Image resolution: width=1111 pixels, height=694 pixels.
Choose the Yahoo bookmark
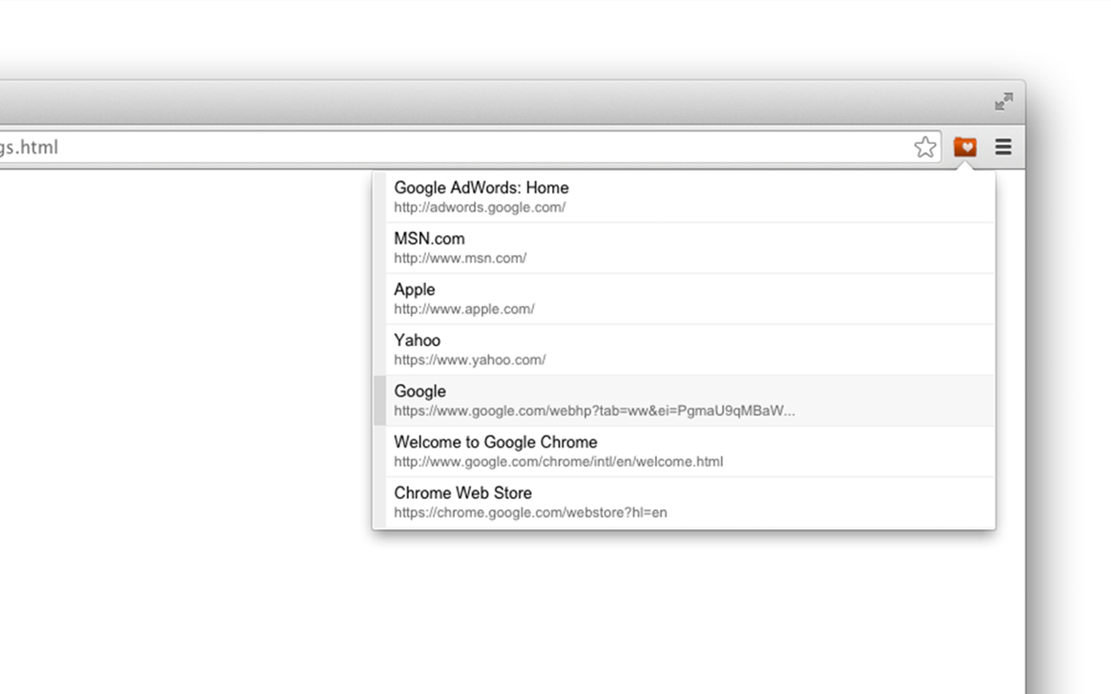[690, 350]
